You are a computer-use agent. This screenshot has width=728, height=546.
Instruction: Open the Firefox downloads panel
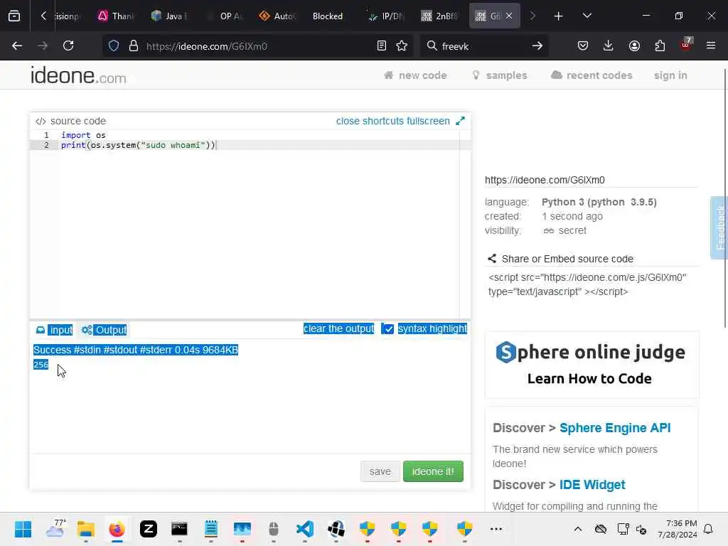coord(609,46)
